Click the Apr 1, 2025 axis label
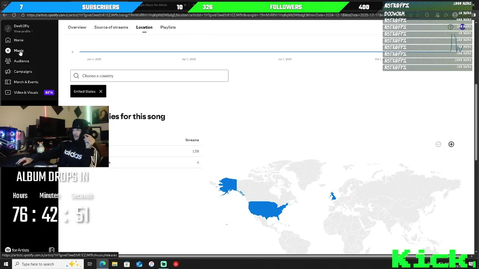 189,59
